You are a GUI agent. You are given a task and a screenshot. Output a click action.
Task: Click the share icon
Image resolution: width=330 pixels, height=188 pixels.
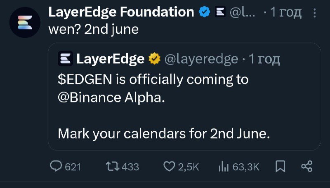click(x=306, y=166)
